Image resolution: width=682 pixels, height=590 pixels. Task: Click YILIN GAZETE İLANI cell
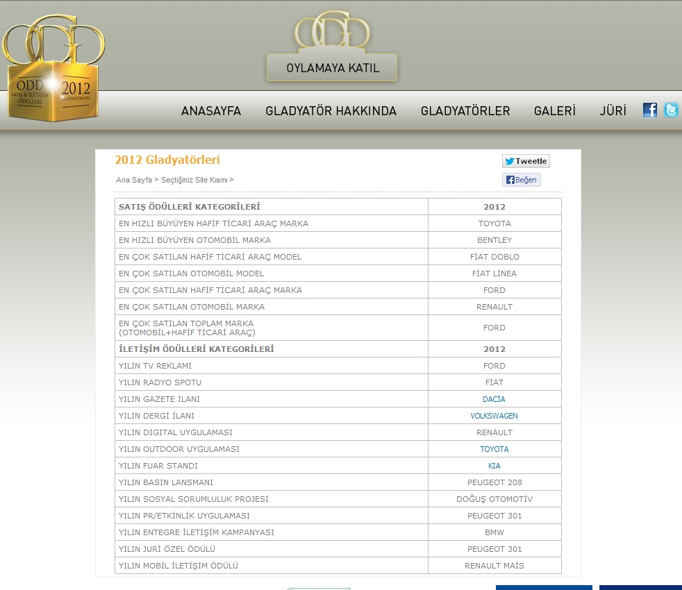pyautogui.click(x=272, y=399)
